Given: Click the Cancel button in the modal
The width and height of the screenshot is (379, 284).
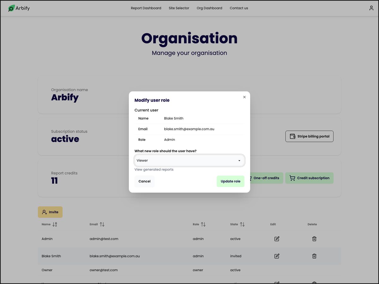Looking at the screenshot, I should tap(144, 181).
